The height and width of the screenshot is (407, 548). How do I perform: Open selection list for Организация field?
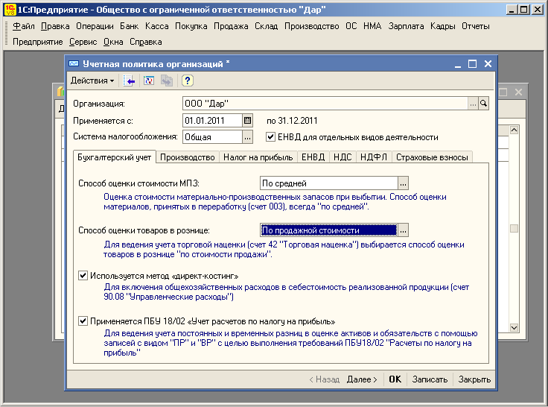coord(473,104)
